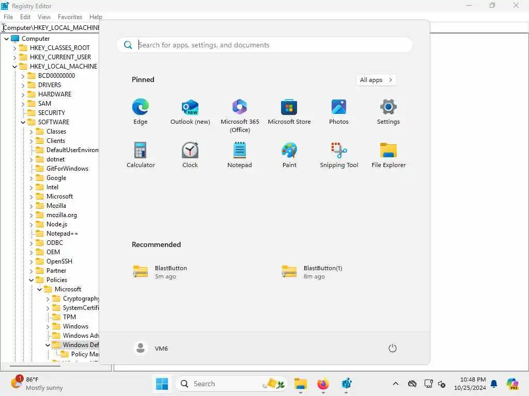Expand the HARDWARE key
The height and width of the screenshot is (396, 529).
(x=23, y=95)
